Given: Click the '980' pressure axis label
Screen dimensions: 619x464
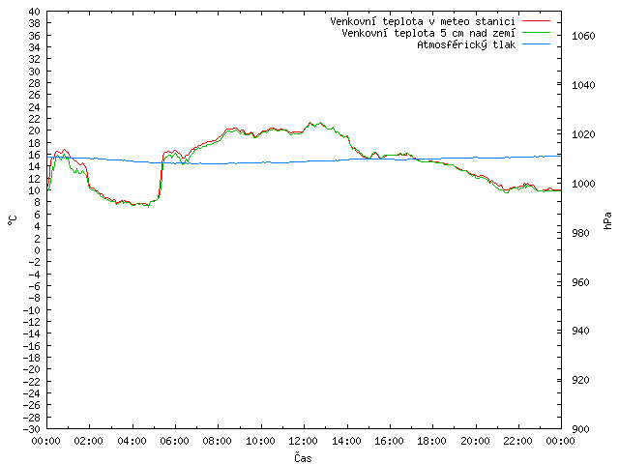Looking at the screenshot, I should pyautogui.click(x=580, y=233).
